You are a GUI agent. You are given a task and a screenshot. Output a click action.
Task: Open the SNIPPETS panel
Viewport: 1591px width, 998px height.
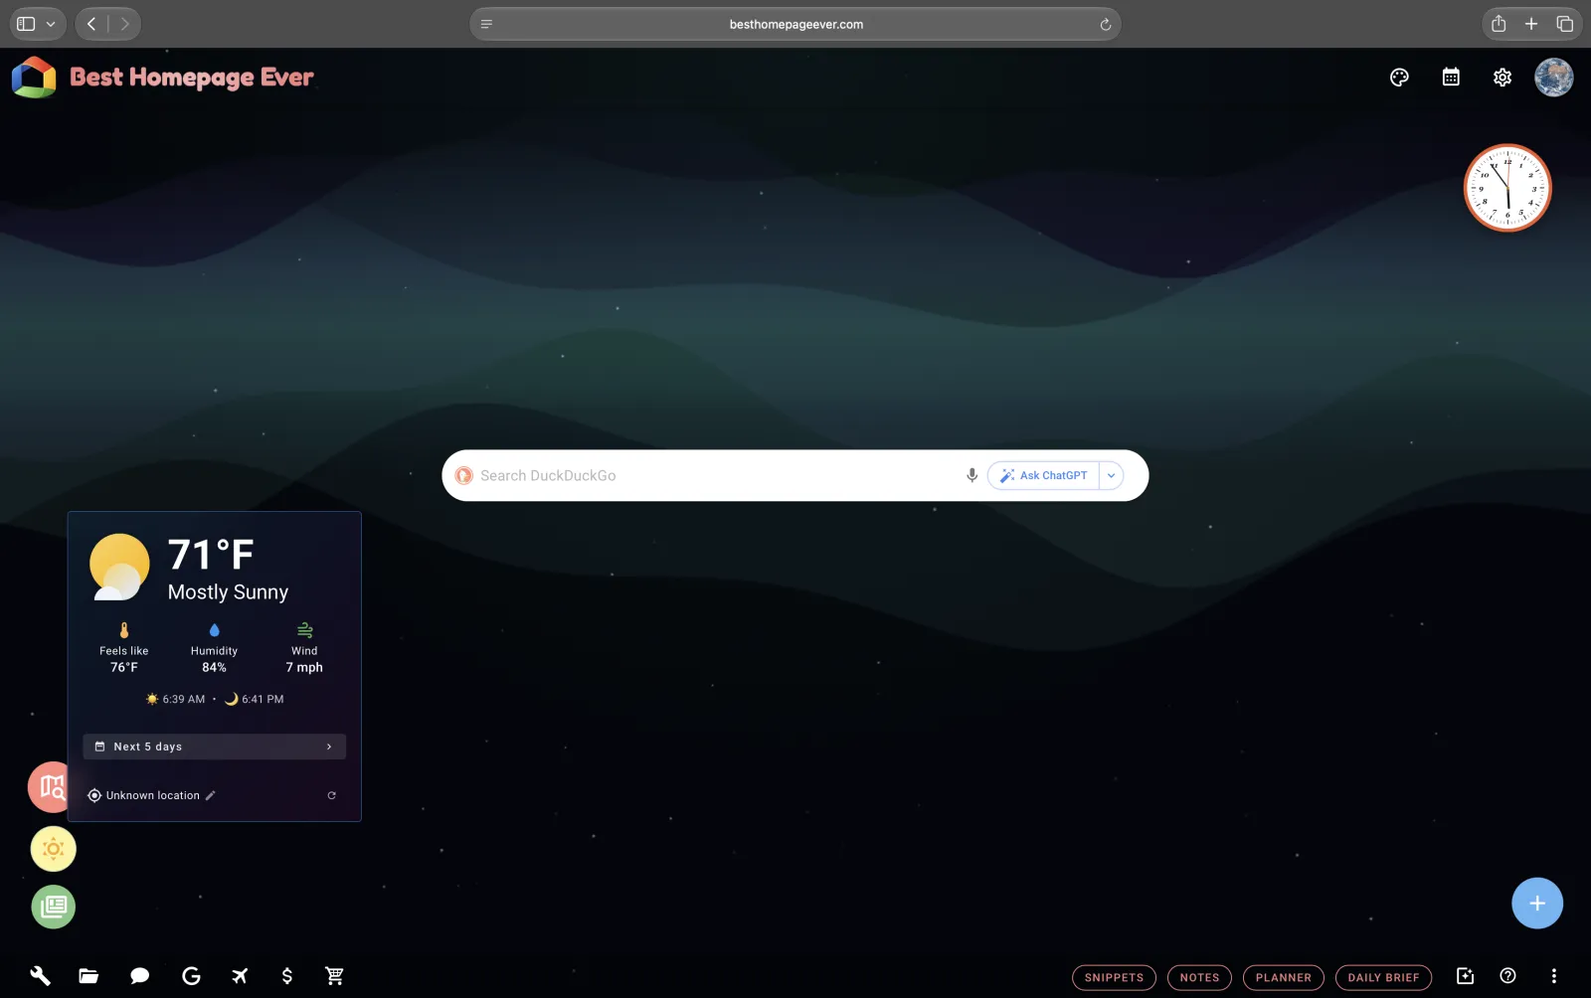tap(1114, 977)
